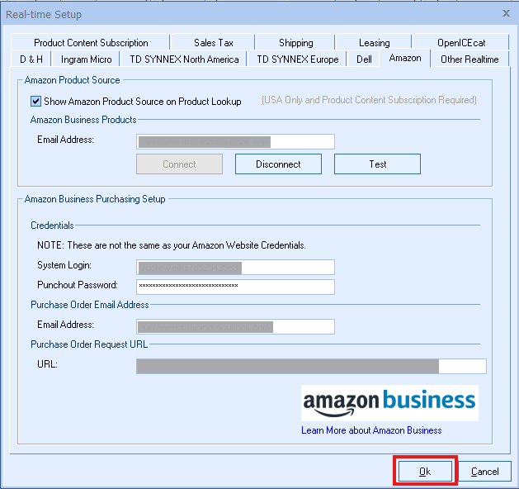Open the Shipping tab
This screenshot has height=489, width=519.
point(295,42)
